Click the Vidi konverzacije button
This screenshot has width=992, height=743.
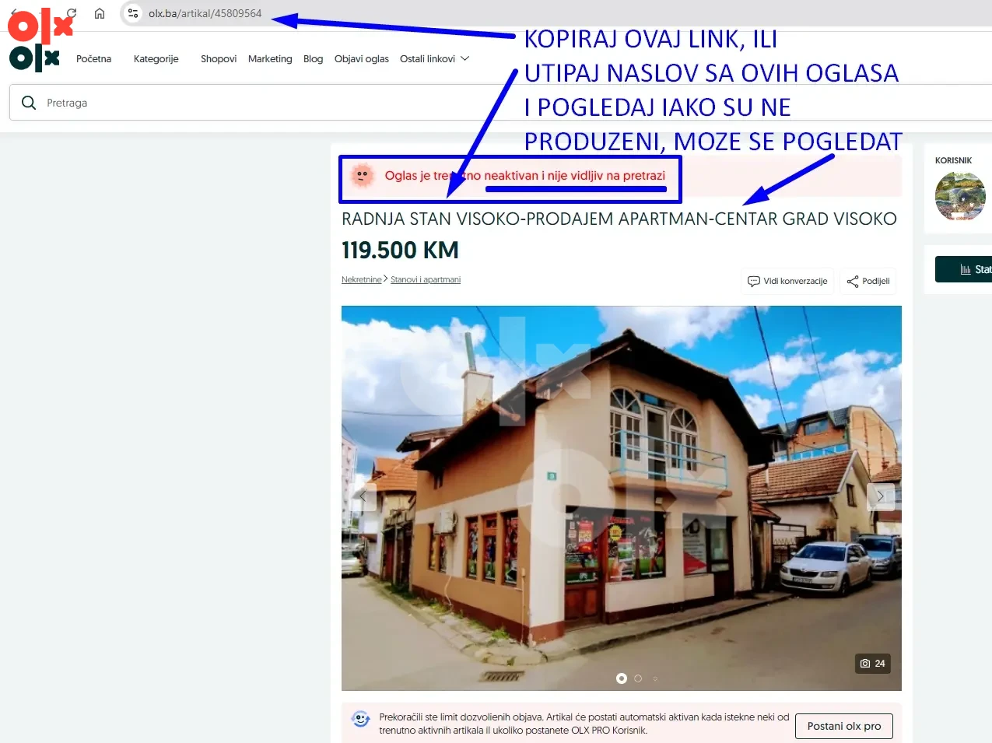point(787,281)
